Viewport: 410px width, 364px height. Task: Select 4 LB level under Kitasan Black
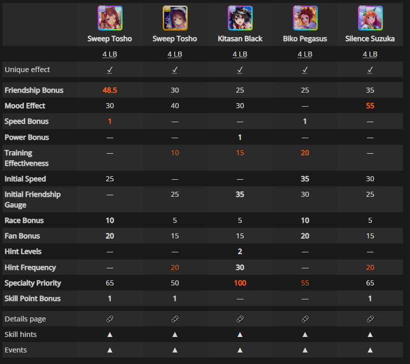240,55
